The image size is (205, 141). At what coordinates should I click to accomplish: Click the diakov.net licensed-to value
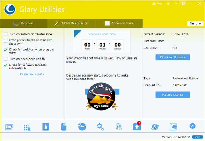[180, 85]
